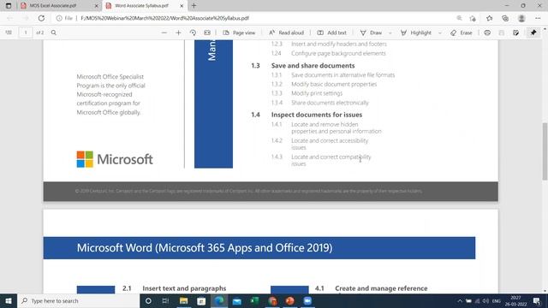Open File Explorer from taskbar
The height and width of the screenshot is (308, 548).
183,300
